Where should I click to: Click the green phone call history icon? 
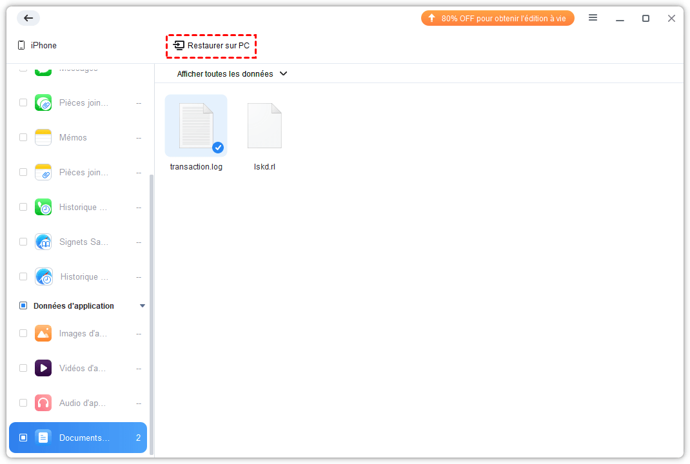tap(43, 207)
